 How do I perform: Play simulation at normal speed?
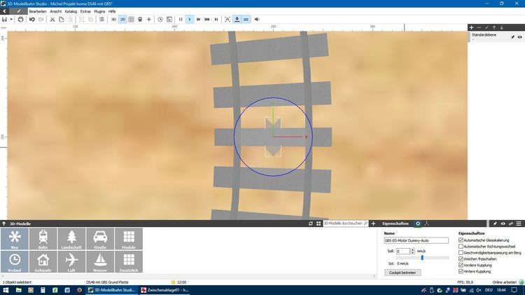(x=190, y=20)
